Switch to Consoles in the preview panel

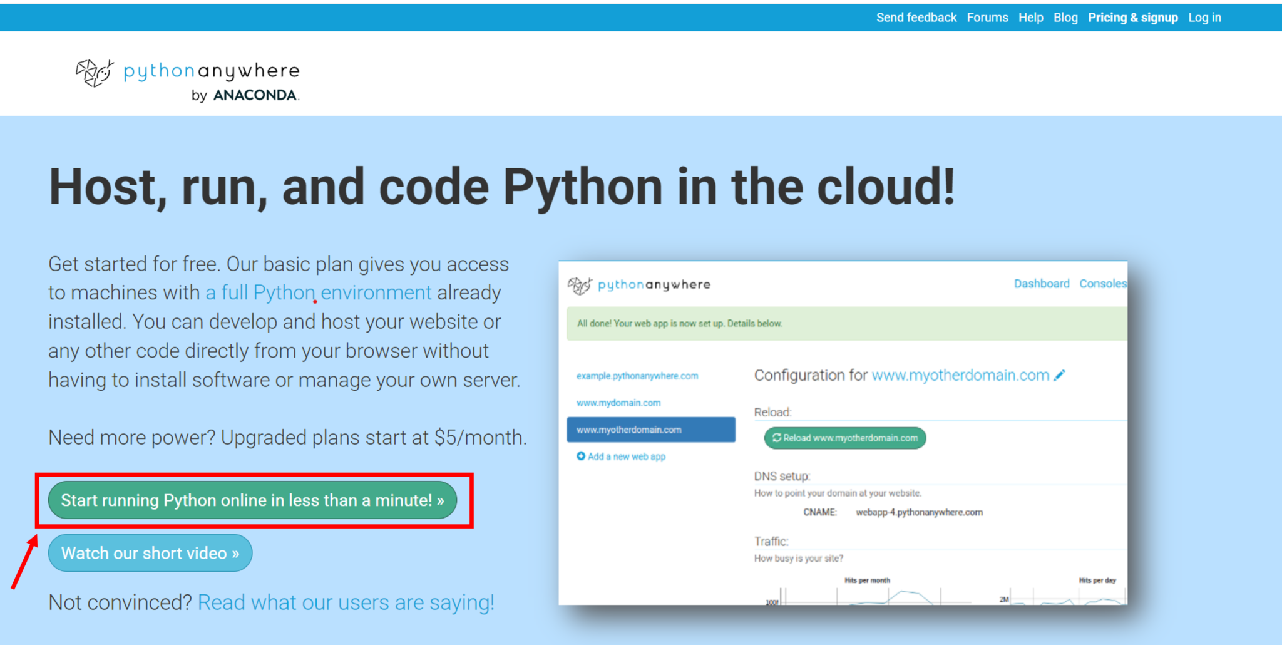(1103, 283)
